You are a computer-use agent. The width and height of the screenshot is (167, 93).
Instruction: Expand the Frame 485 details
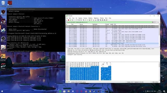click(67, 49)
